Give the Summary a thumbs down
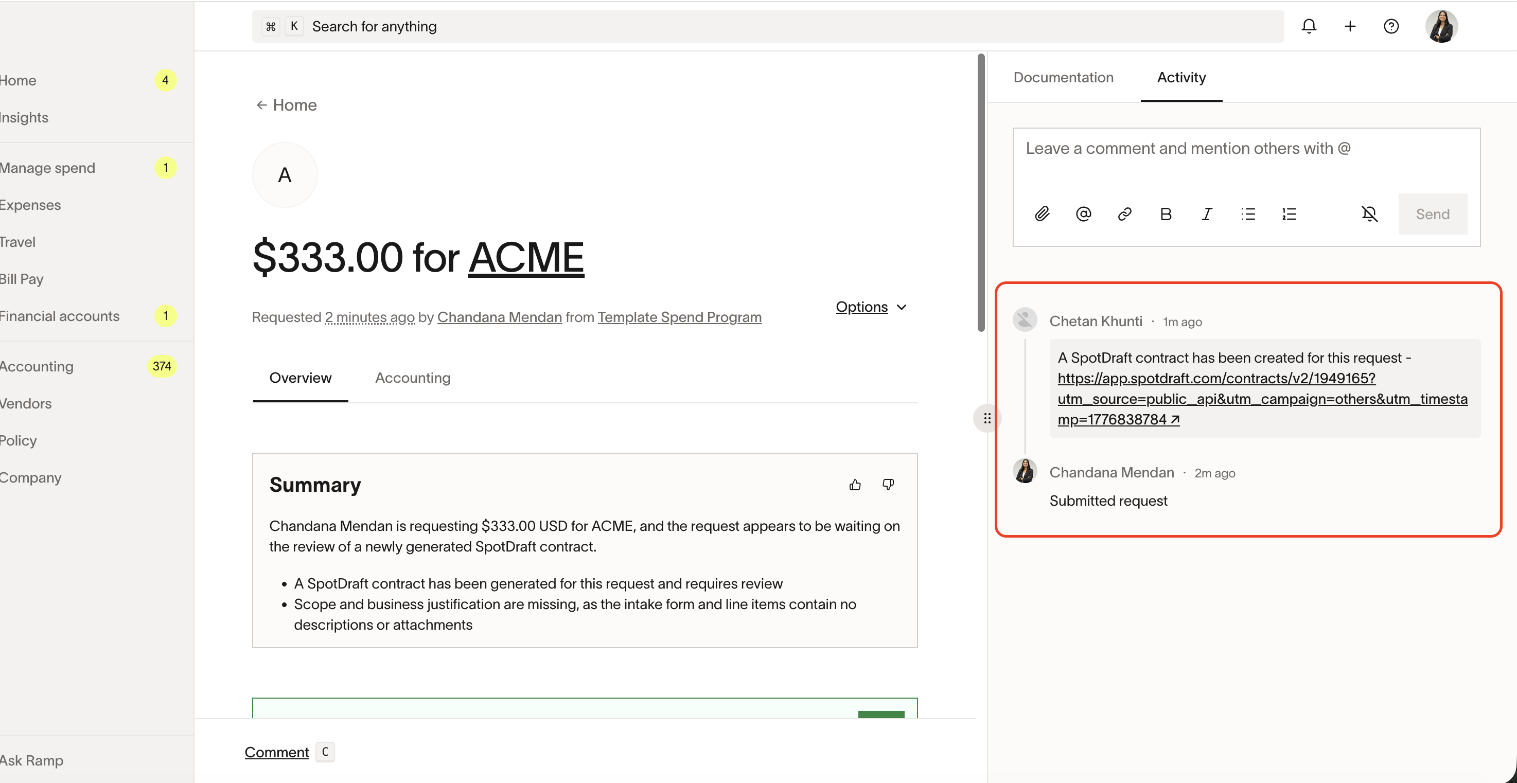The image size is (1517, 783). (888, 485)
